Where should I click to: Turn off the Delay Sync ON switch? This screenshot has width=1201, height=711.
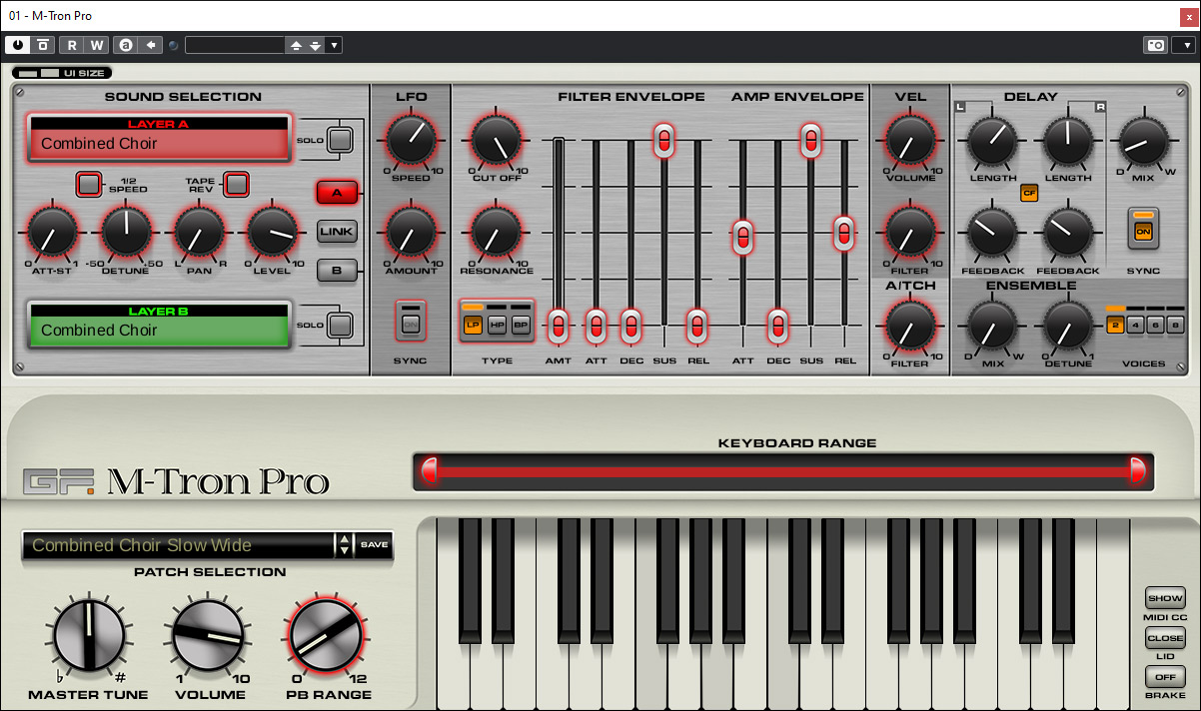click(1142, 230)
